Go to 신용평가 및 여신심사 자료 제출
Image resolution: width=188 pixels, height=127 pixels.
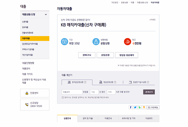pos(34,81)
